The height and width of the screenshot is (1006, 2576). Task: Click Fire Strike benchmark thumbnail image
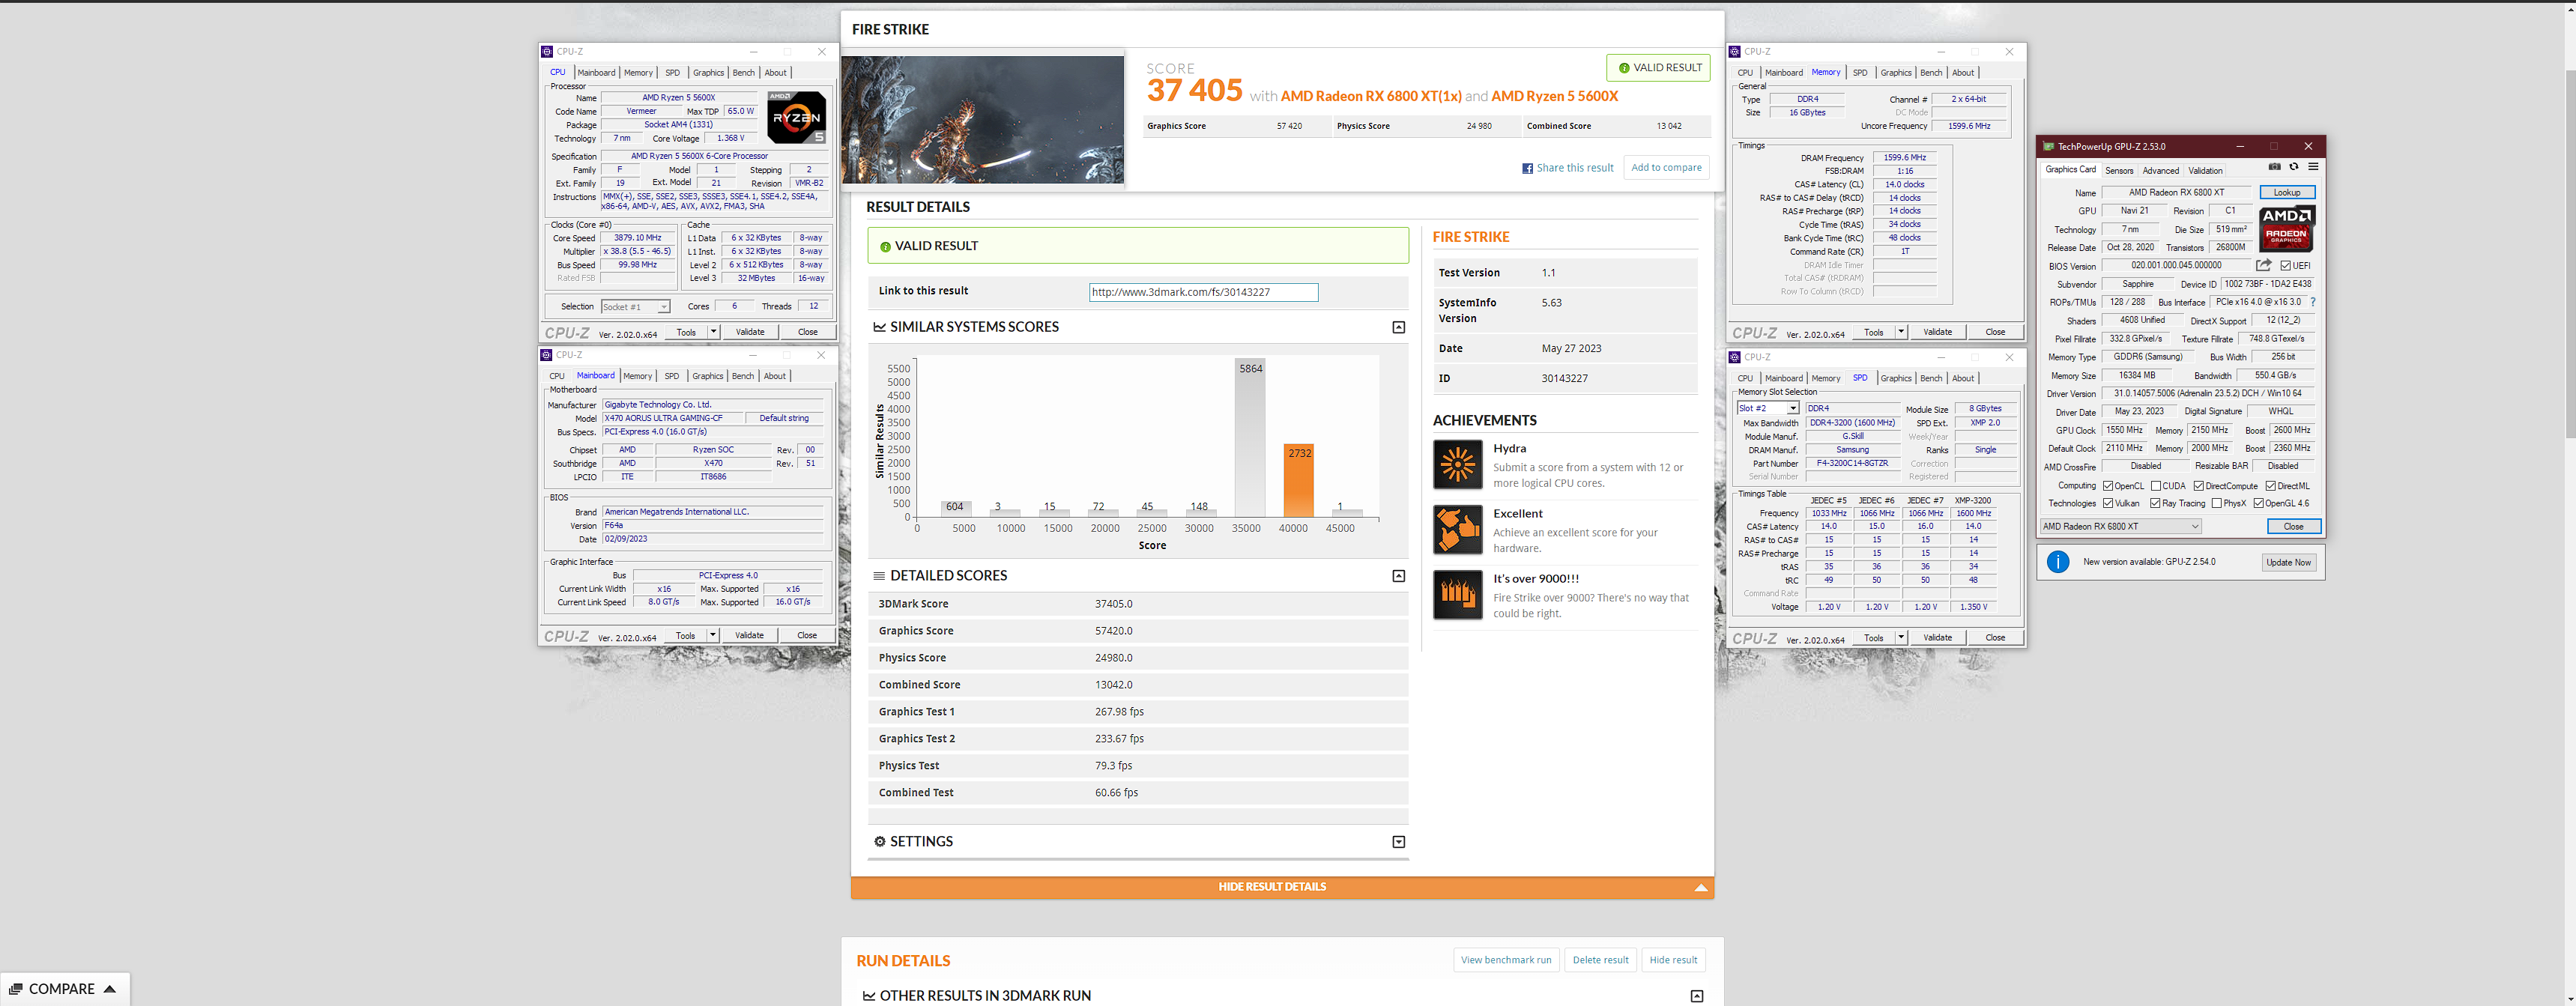[983, 119]
